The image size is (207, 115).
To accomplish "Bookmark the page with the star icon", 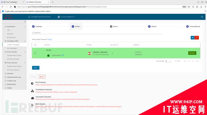I will click(189, 7).
